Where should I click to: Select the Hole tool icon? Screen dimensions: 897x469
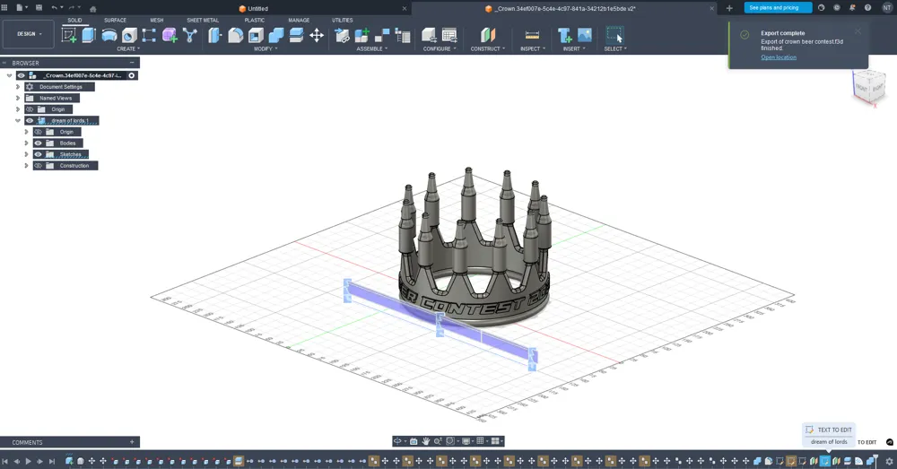click(129, 36)
